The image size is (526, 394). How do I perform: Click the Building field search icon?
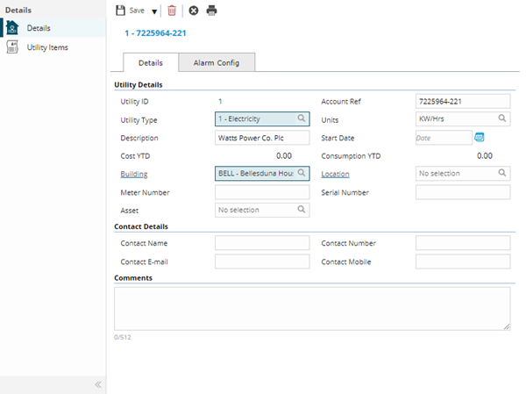point(301,174)
